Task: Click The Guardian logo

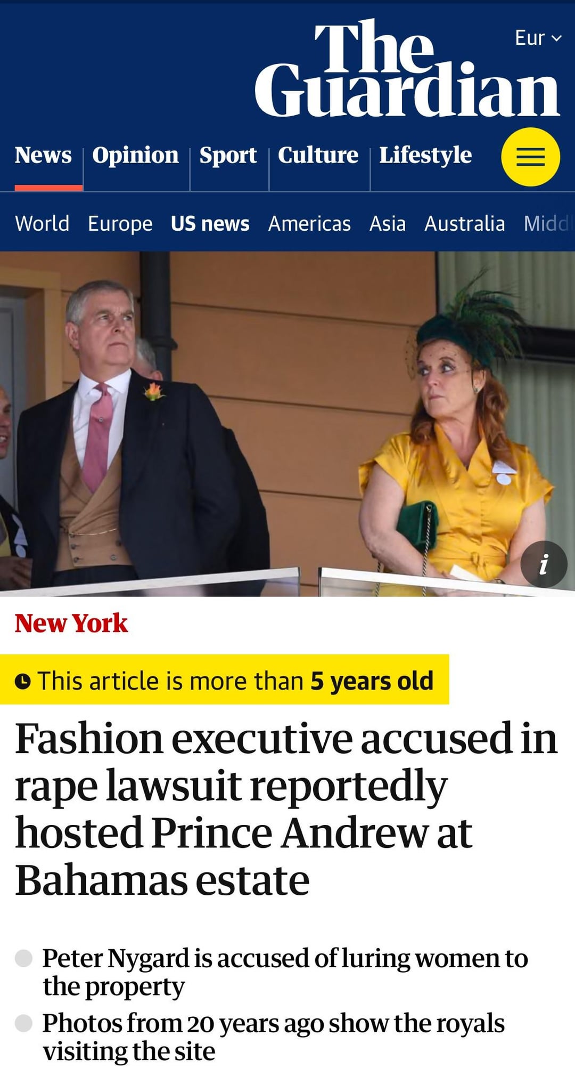Action: tap(407, 68)
